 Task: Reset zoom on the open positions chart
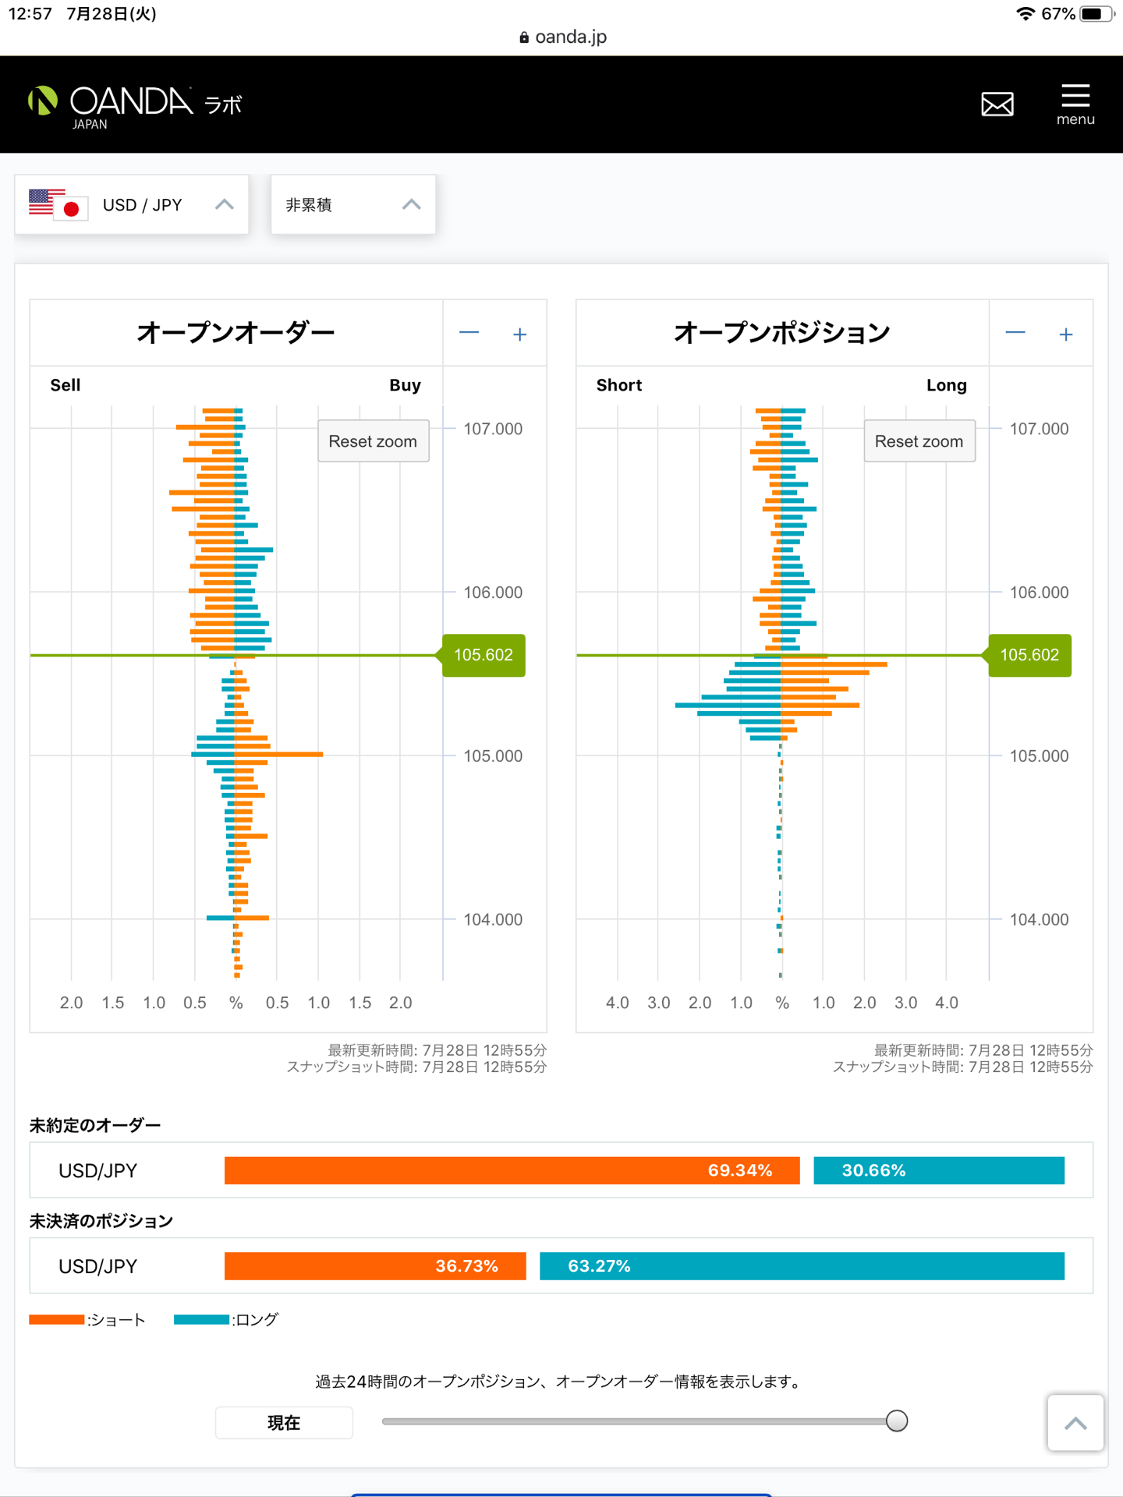click(x=919, y=441)
